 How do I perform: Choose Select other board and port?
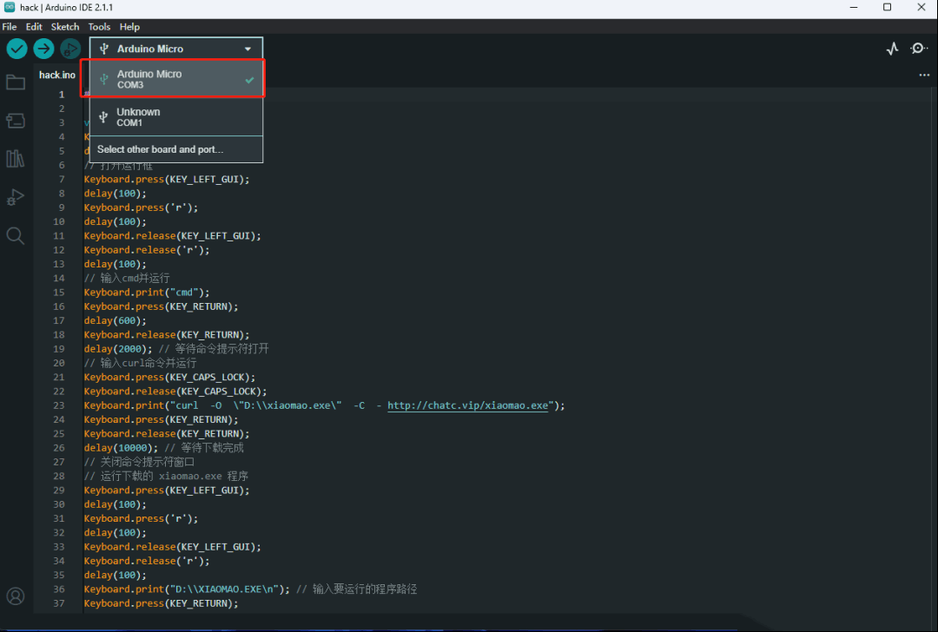[x=175, y=149]
